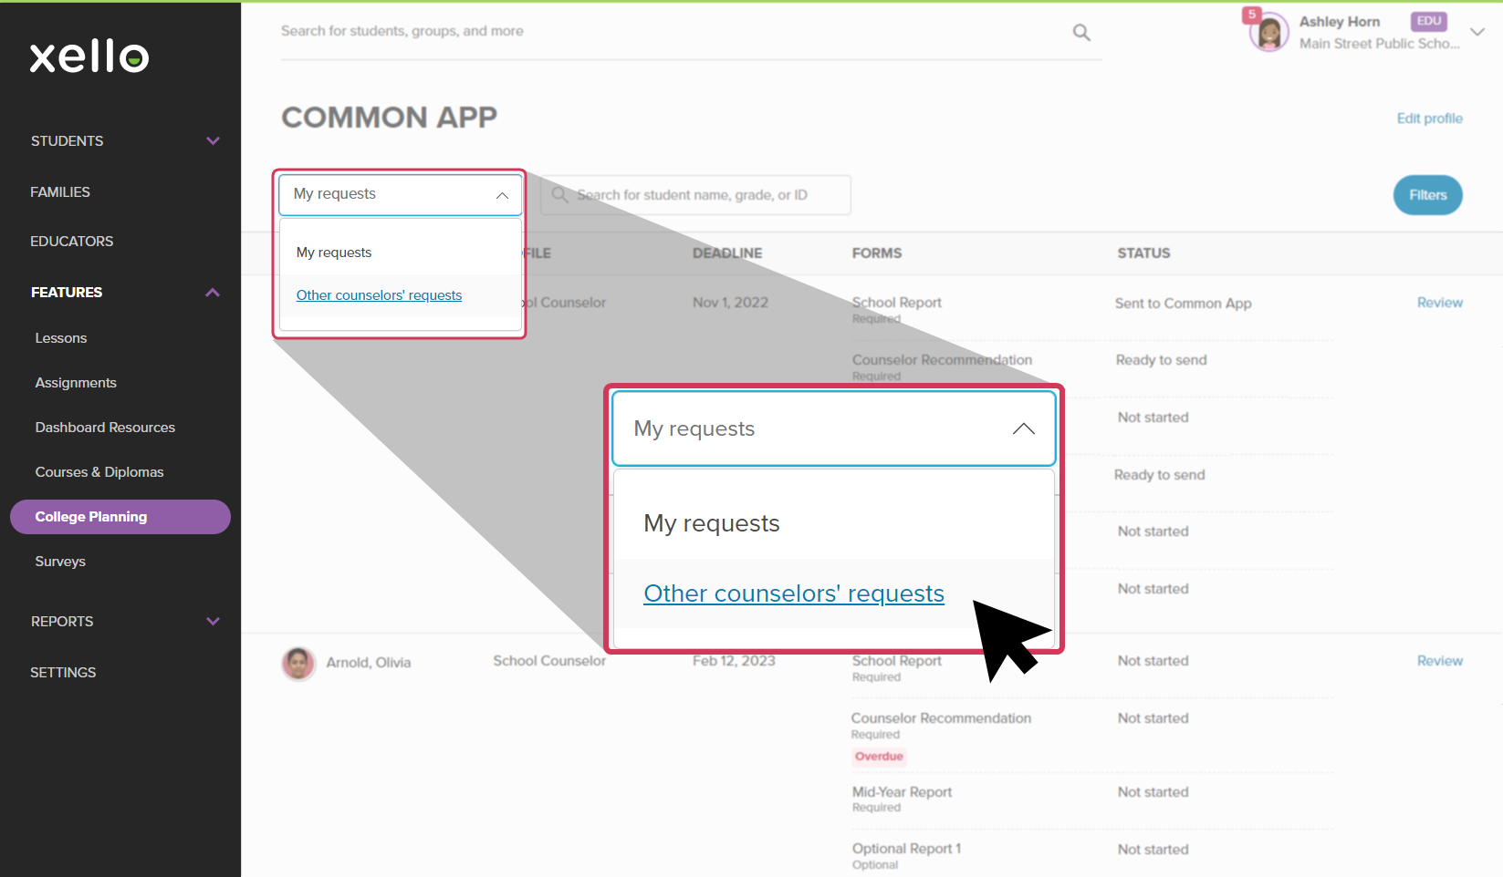
Task: Open Settings from the sidebar
Action: tap(63, 672)
